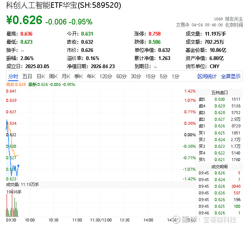Switch to 年K chart view
Image resolution: width=243 pixels, height=227 pixels.
91,76
